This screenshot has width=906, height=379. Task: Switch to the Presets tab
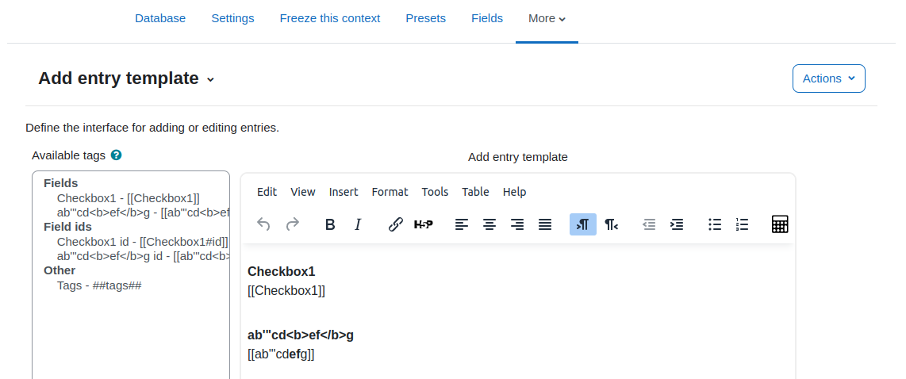426,18
